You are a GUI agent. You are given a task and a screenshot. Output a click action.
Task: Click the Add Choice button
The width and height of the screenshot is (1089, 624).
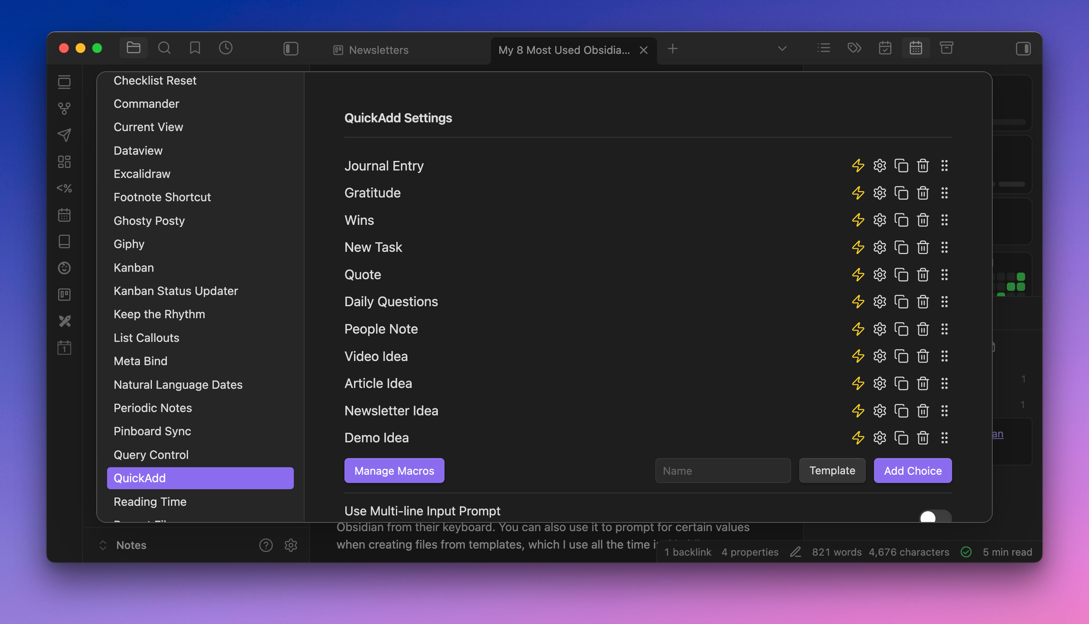(x=912, y=470)
